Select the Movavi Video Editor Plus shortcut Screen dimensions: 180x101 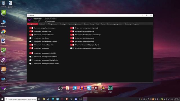pos(89,89)
